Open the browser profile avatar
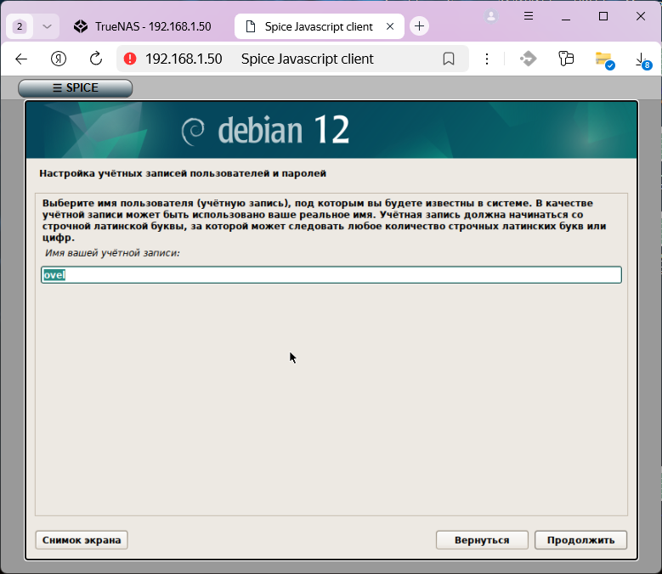 491,16
